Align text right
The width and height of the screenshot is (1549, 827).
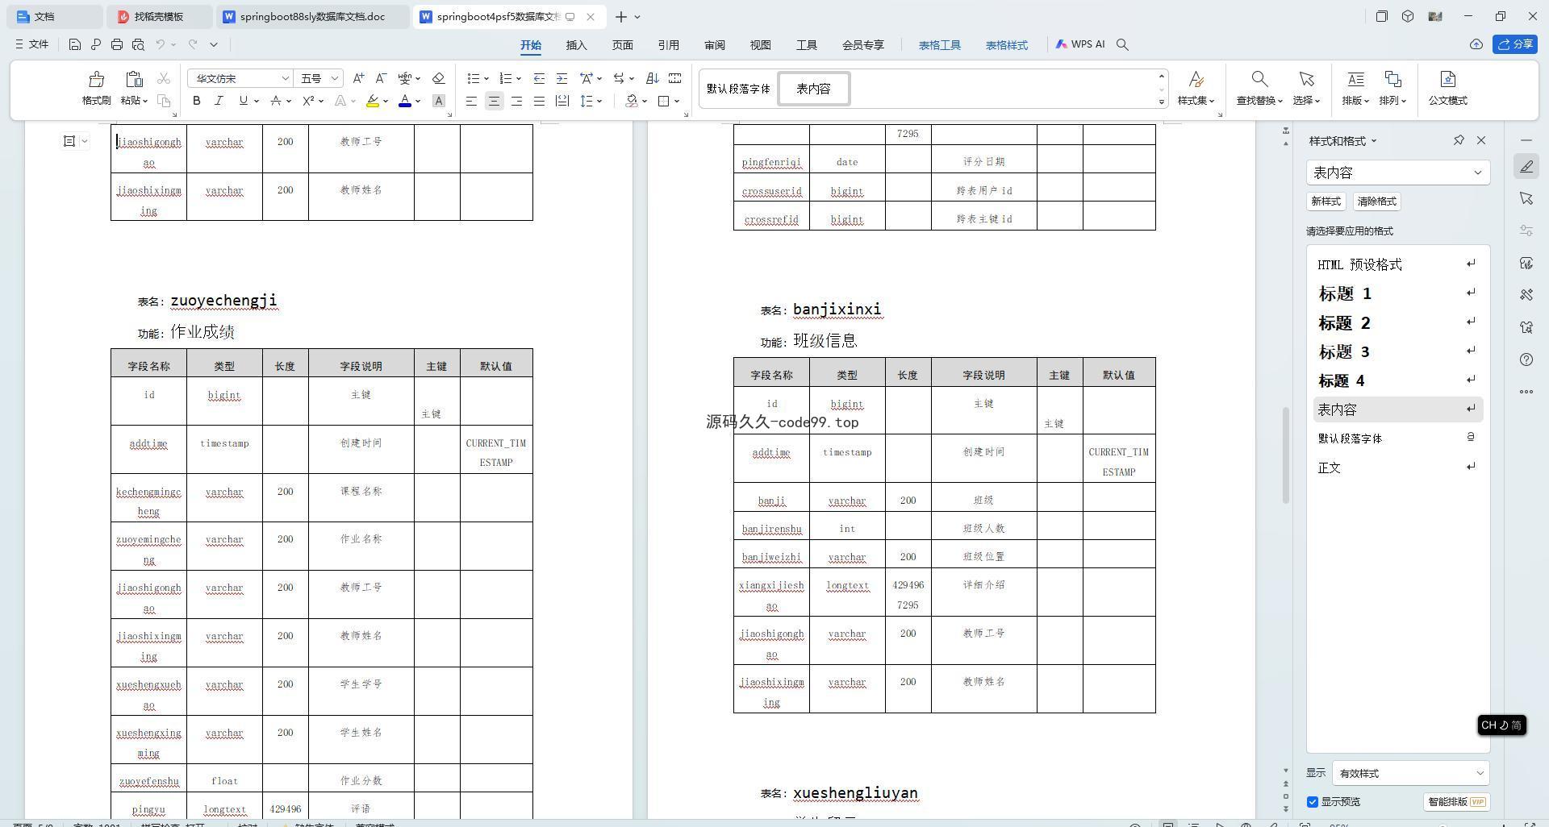[516, 101]
